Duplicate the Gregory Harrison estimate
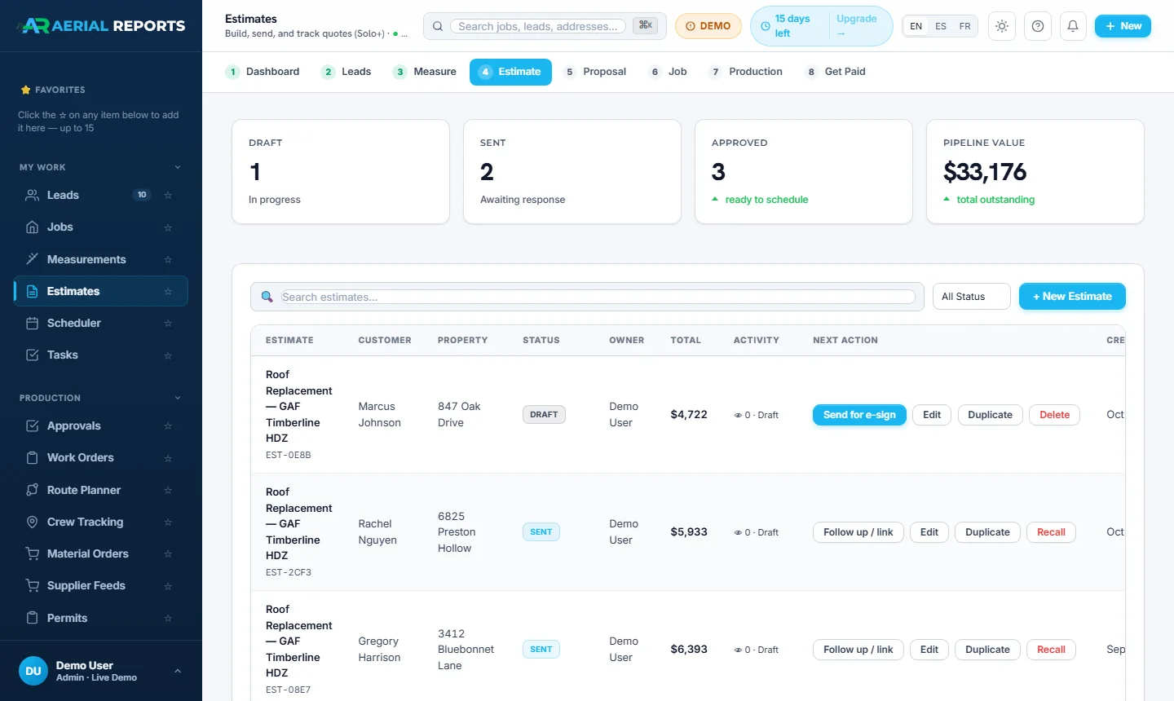 click(987, 650)
